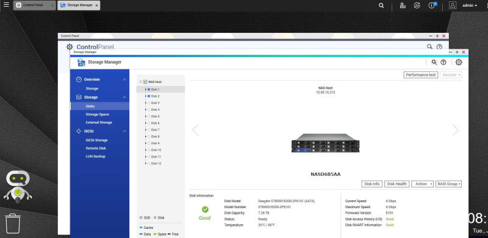This screenshot has height=238, width=488.
Task: Select Disk 2 in the tree
Action: tap(155, 96)
